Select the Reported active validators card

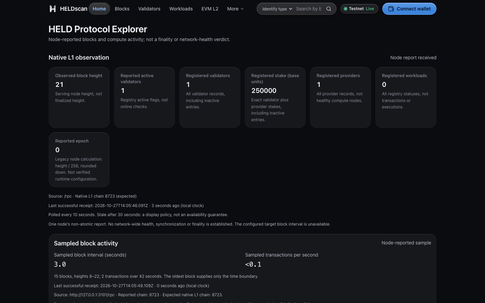pos(144,98)
